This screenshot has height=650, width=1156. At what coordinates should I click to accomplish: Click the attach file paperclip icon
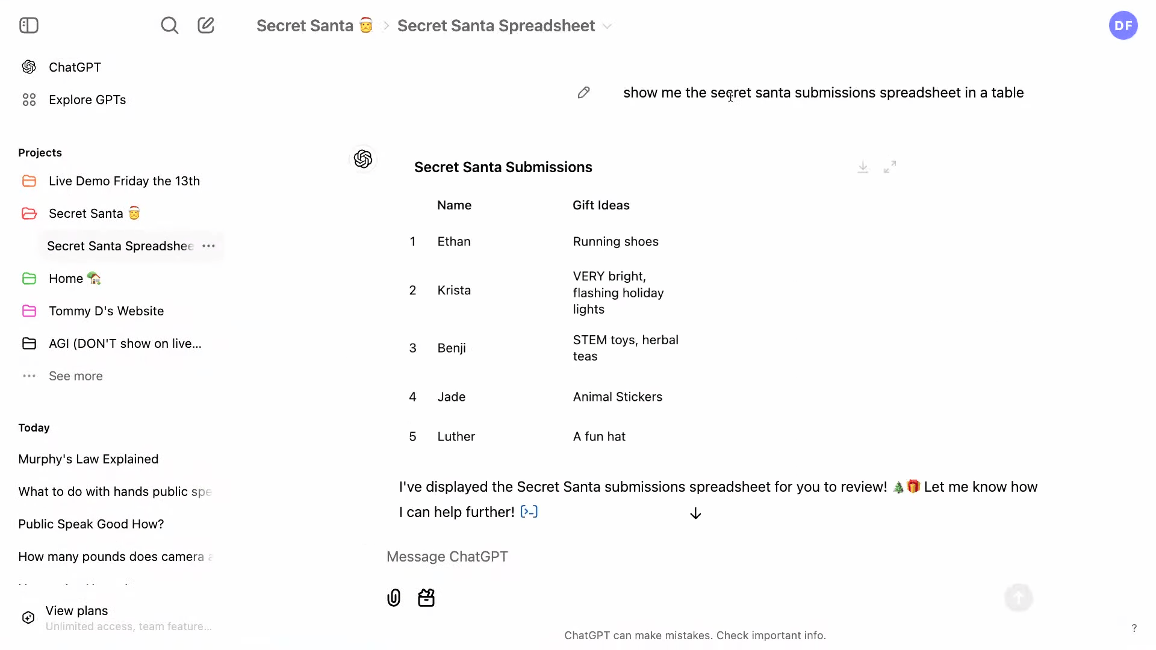tap(394, 598)
